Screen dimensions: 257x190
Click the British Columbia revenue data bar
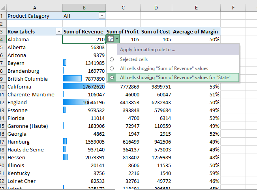(x=84, y=79)
